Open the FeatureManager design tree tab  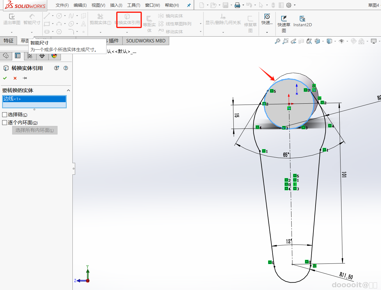(x=5, y=55)
